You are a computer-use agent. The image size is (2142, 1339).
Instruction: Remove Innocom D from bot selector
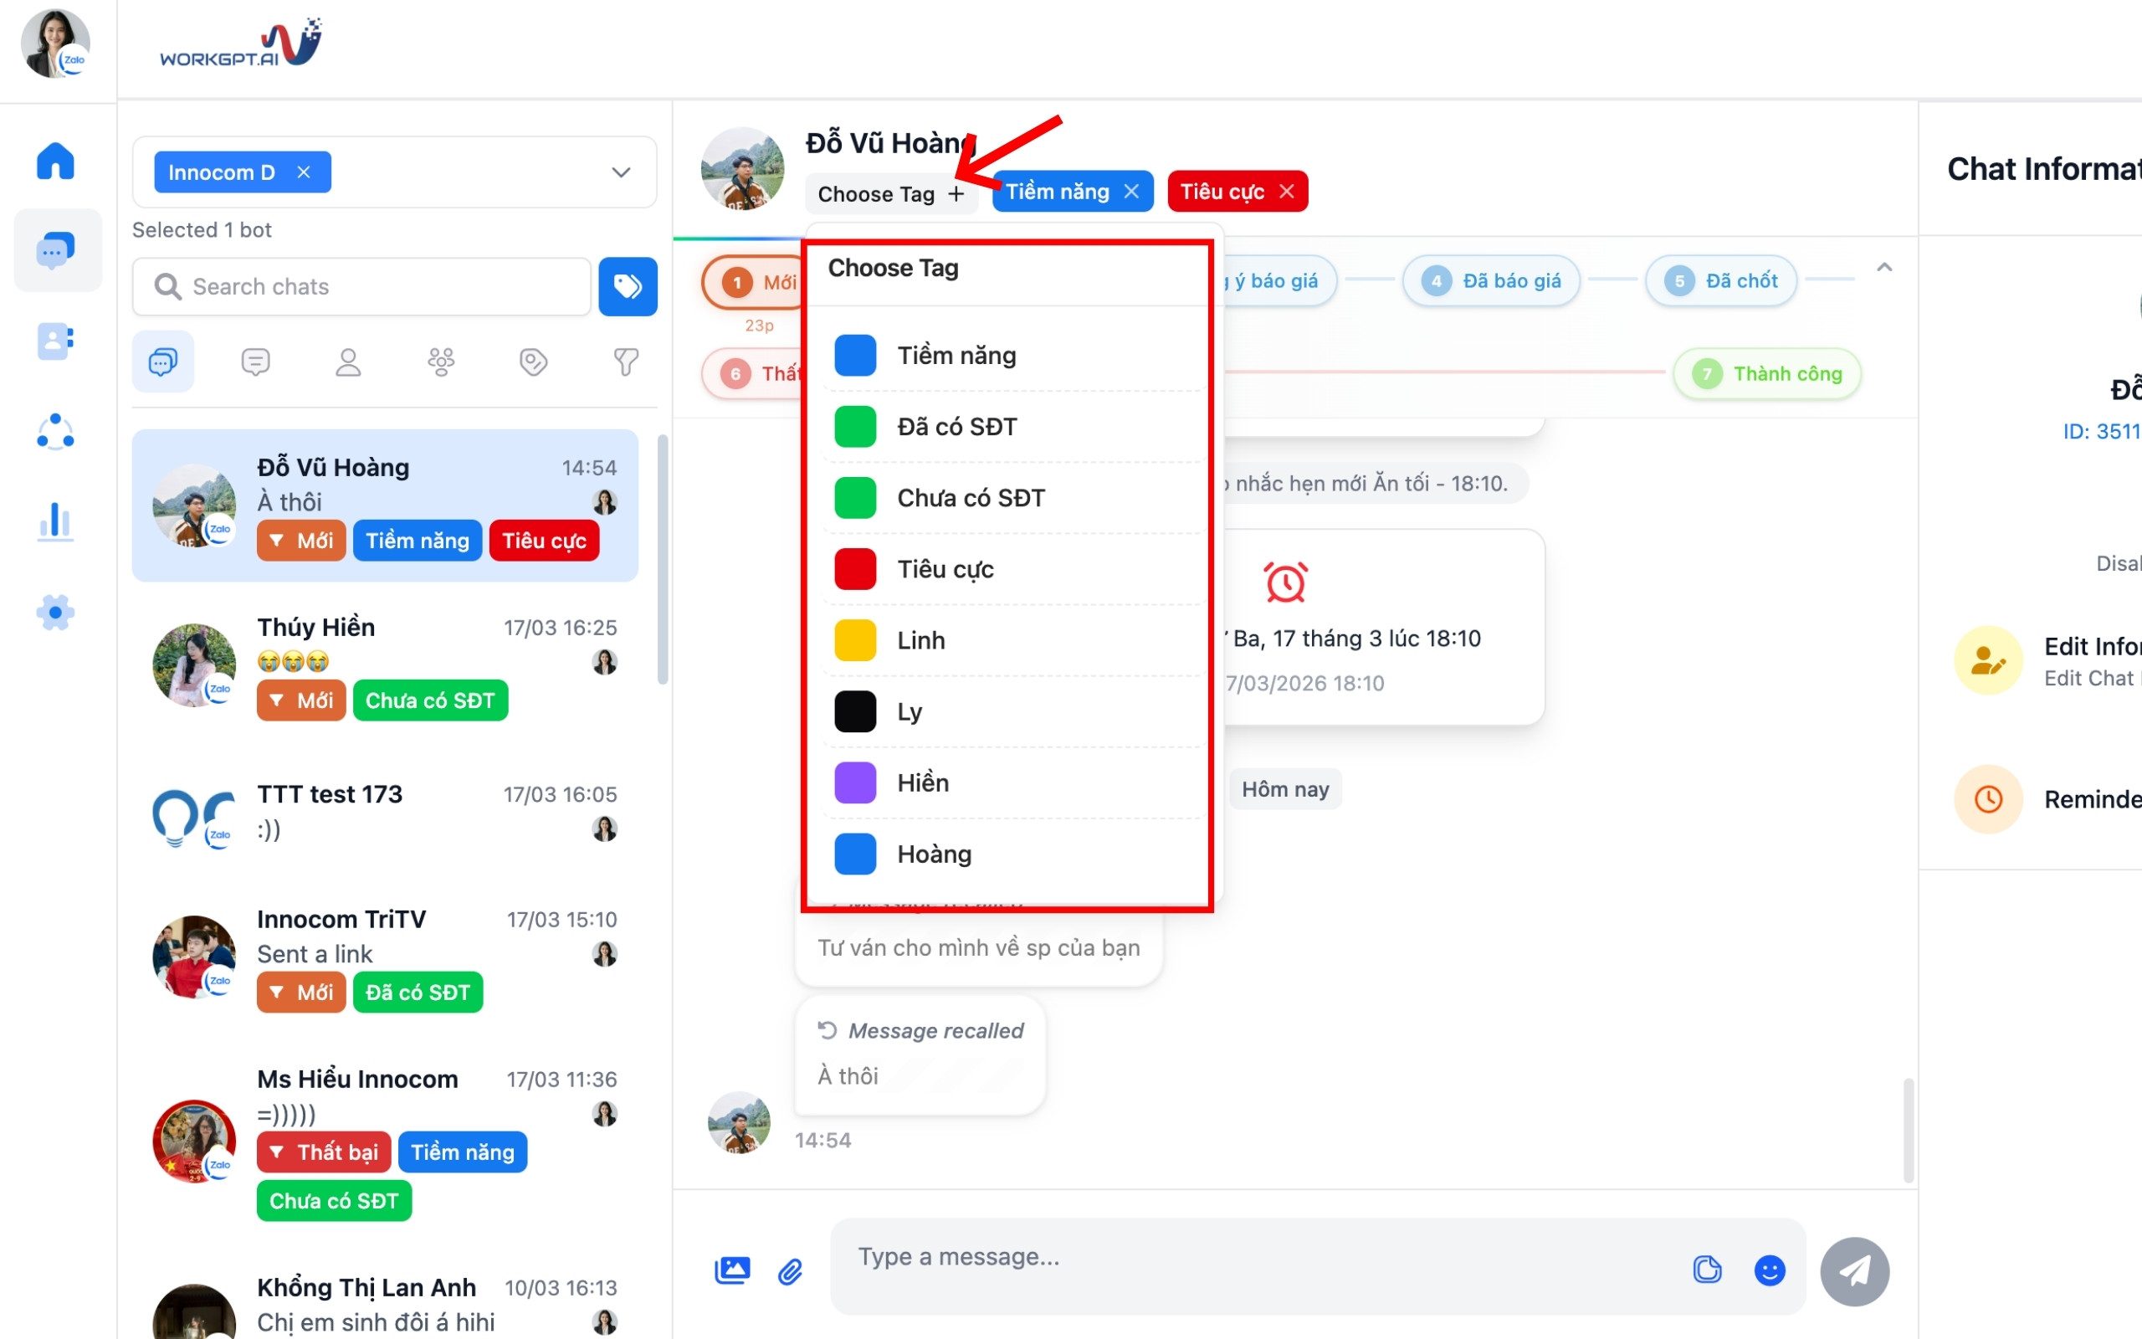coord(304,172)
